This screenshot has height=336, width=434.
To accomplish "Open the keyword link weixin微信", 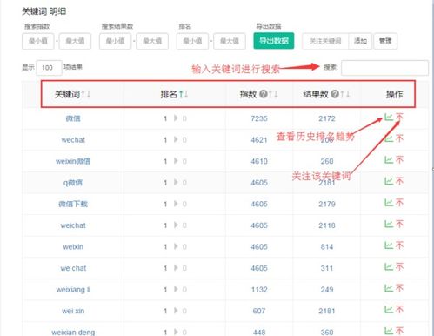I will (73, 161).
